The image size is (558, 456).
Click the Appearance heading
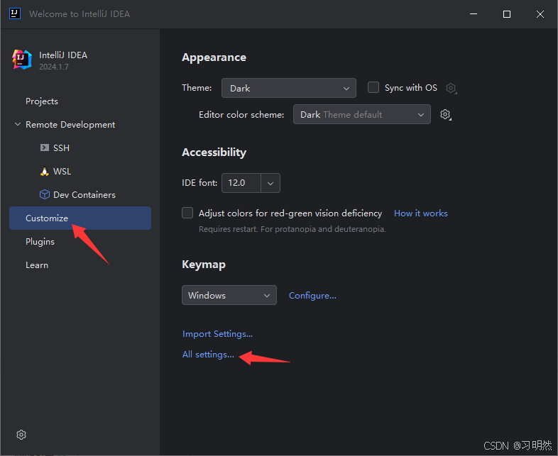(214, 57)
